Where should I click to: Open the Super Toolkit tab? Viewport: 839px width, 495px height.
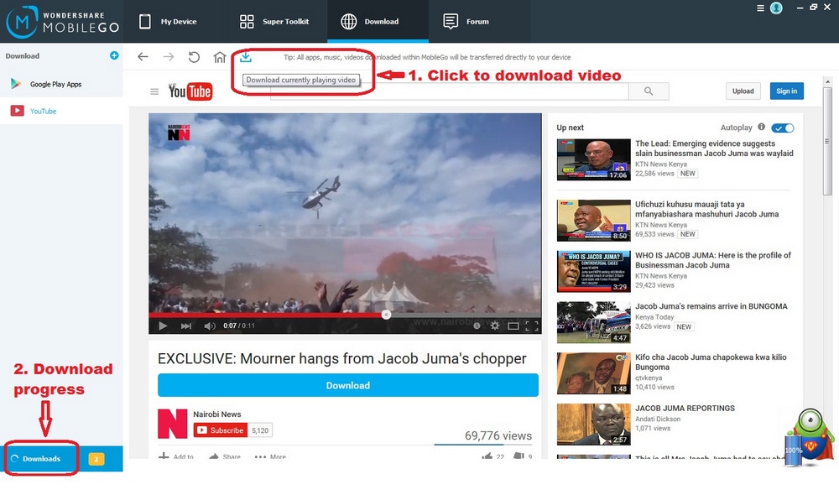tap(274, 22)
